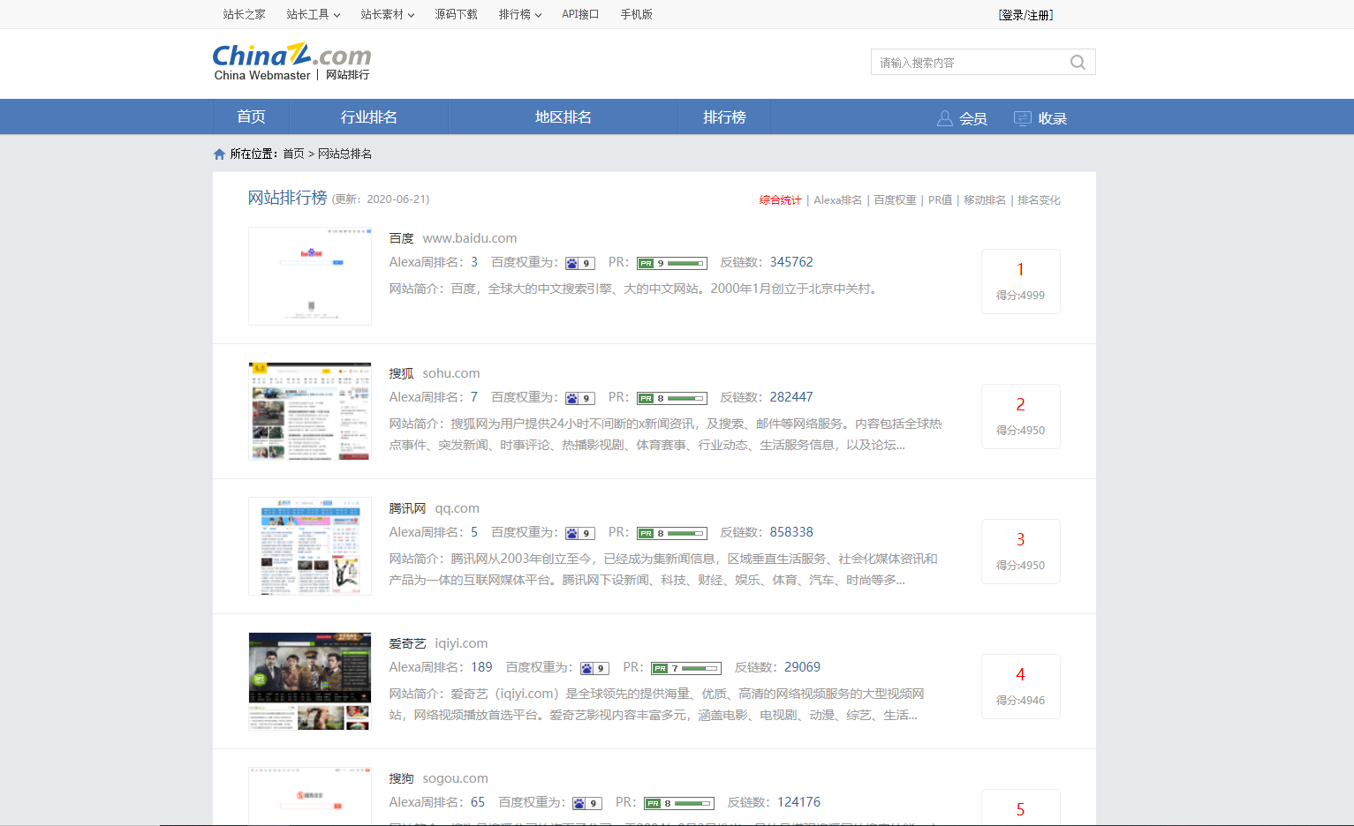Click backlink count 29069
1354x826 pixels.
802,667
